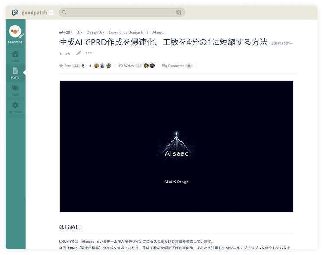
Task: Click the fourth stargazer avatar
Action: pos(102,66)
